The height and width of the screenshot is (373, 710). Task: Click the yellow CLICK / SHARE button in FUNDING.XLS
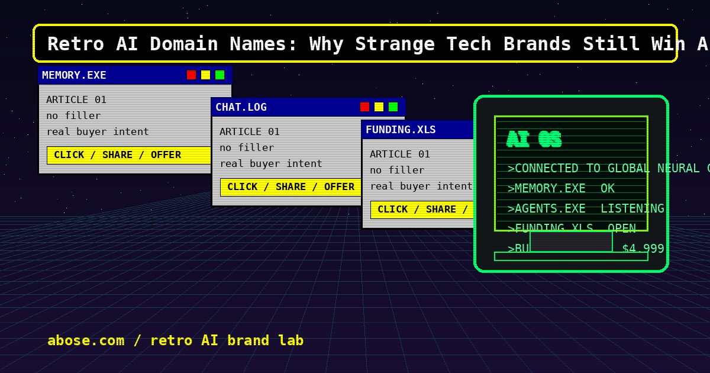coord(422,210)
